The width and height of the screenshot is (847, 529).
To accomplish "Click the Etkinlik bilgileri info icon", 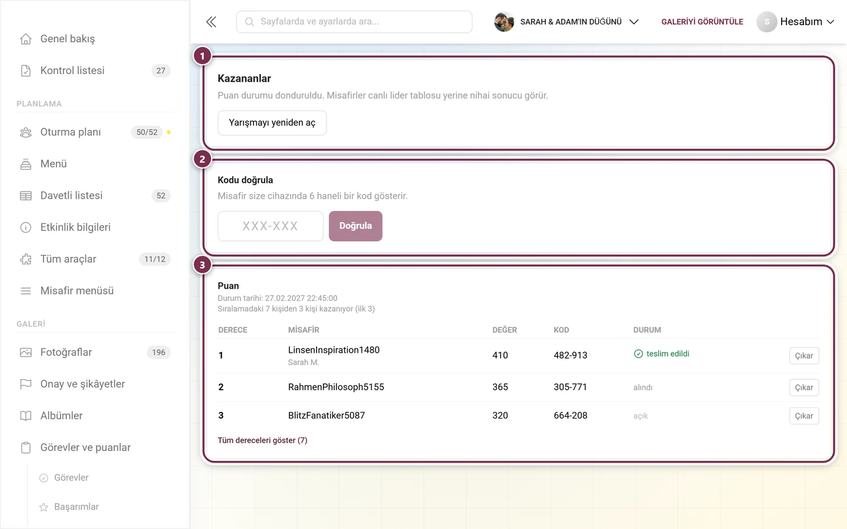I will [26, 227].
